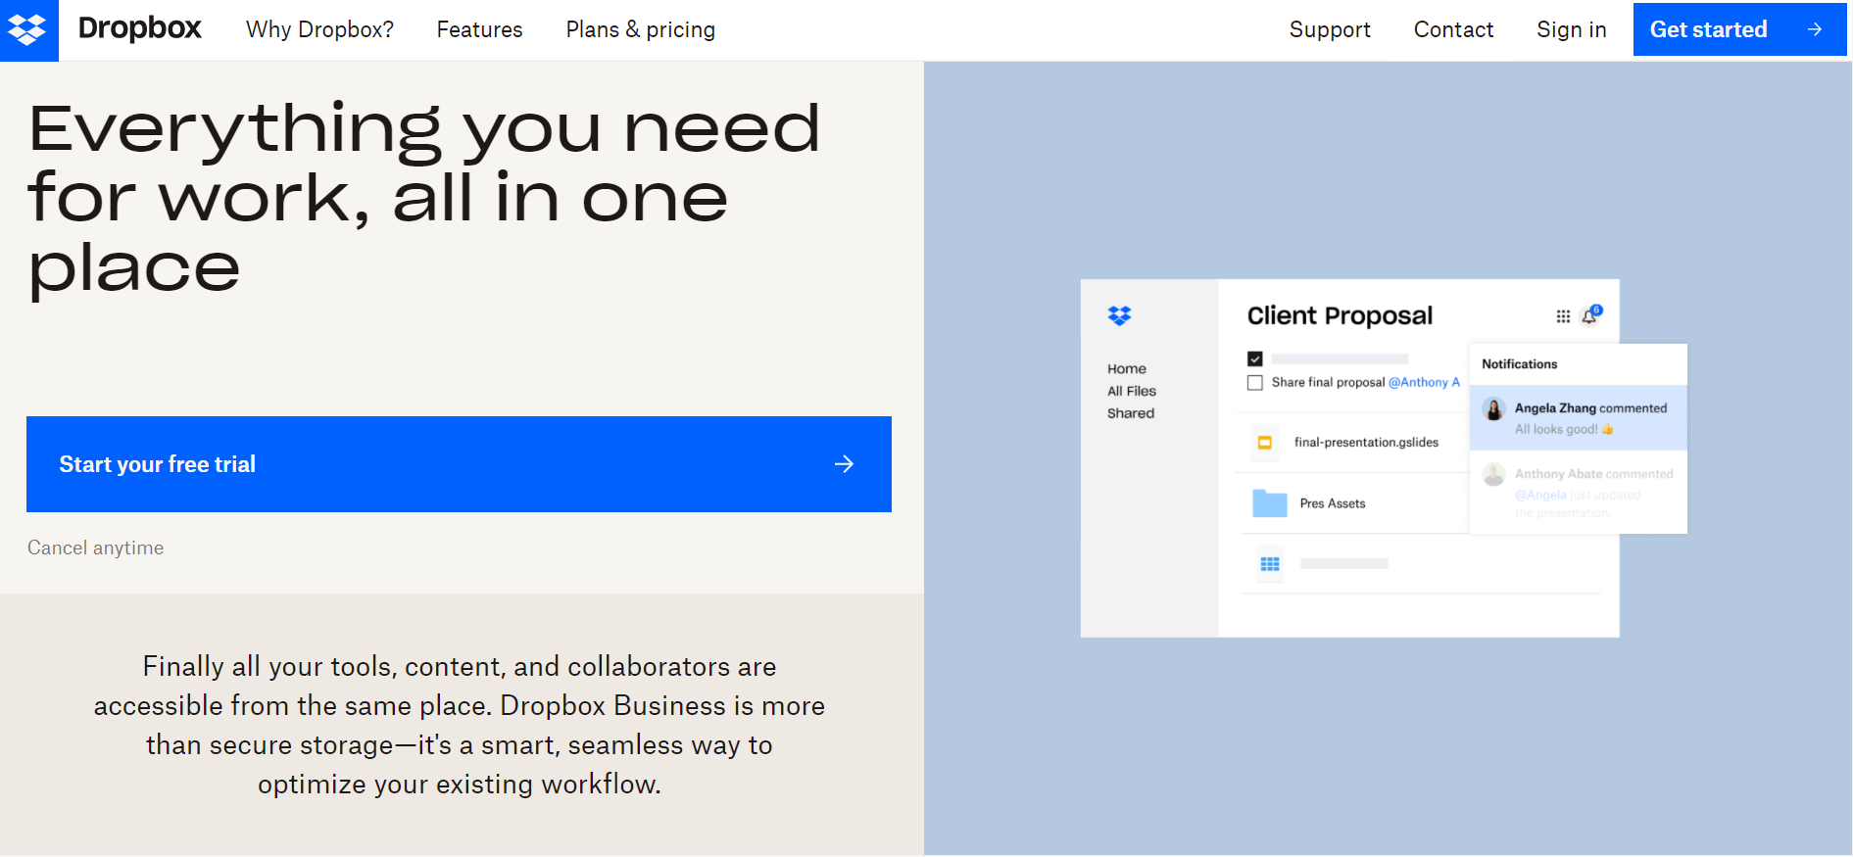Viewport: 1853px width, 857px height.
Task: Open the apps grid icon
Action: pyautogui.click(x=1563, y=316)
